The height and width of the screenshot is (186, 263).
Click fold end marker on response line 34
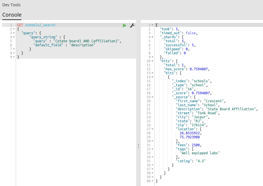coord(153,157)
